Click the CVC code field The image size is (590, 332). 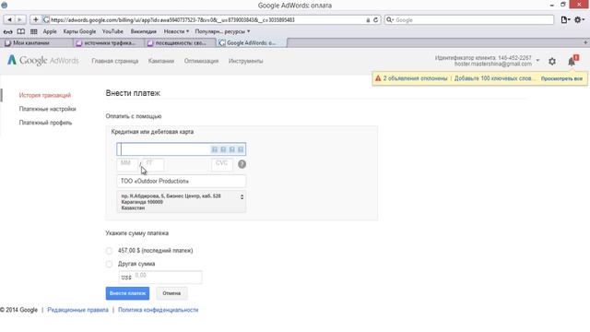222,164
